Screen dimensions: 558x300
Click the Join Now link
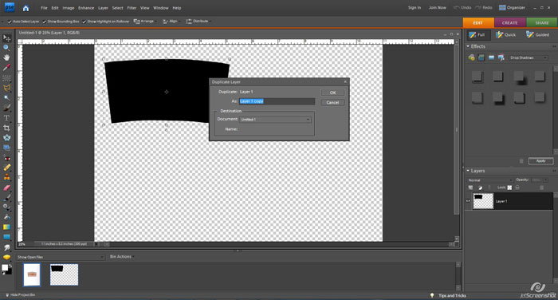point(438,7)
